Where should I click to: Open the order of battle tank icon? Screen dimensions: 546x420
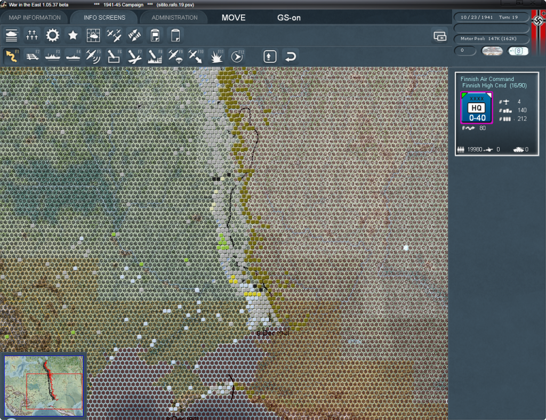tap(12, 36)
